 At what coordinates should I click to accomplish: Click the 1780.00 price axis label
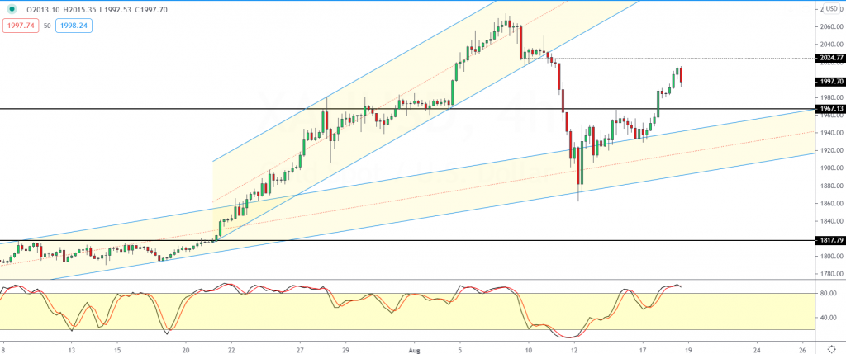click(x=831, y=274)
